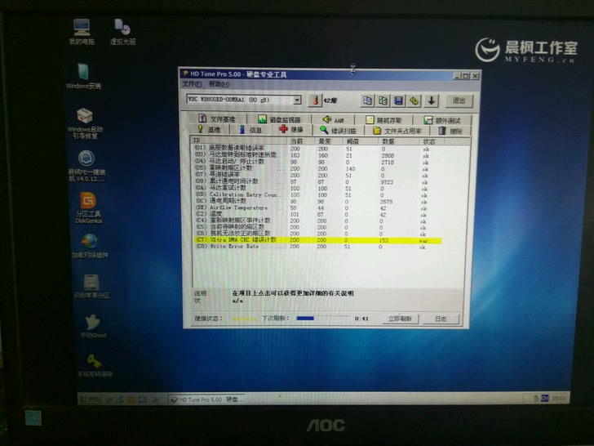Click the 状态 column header

click(432, 142)
